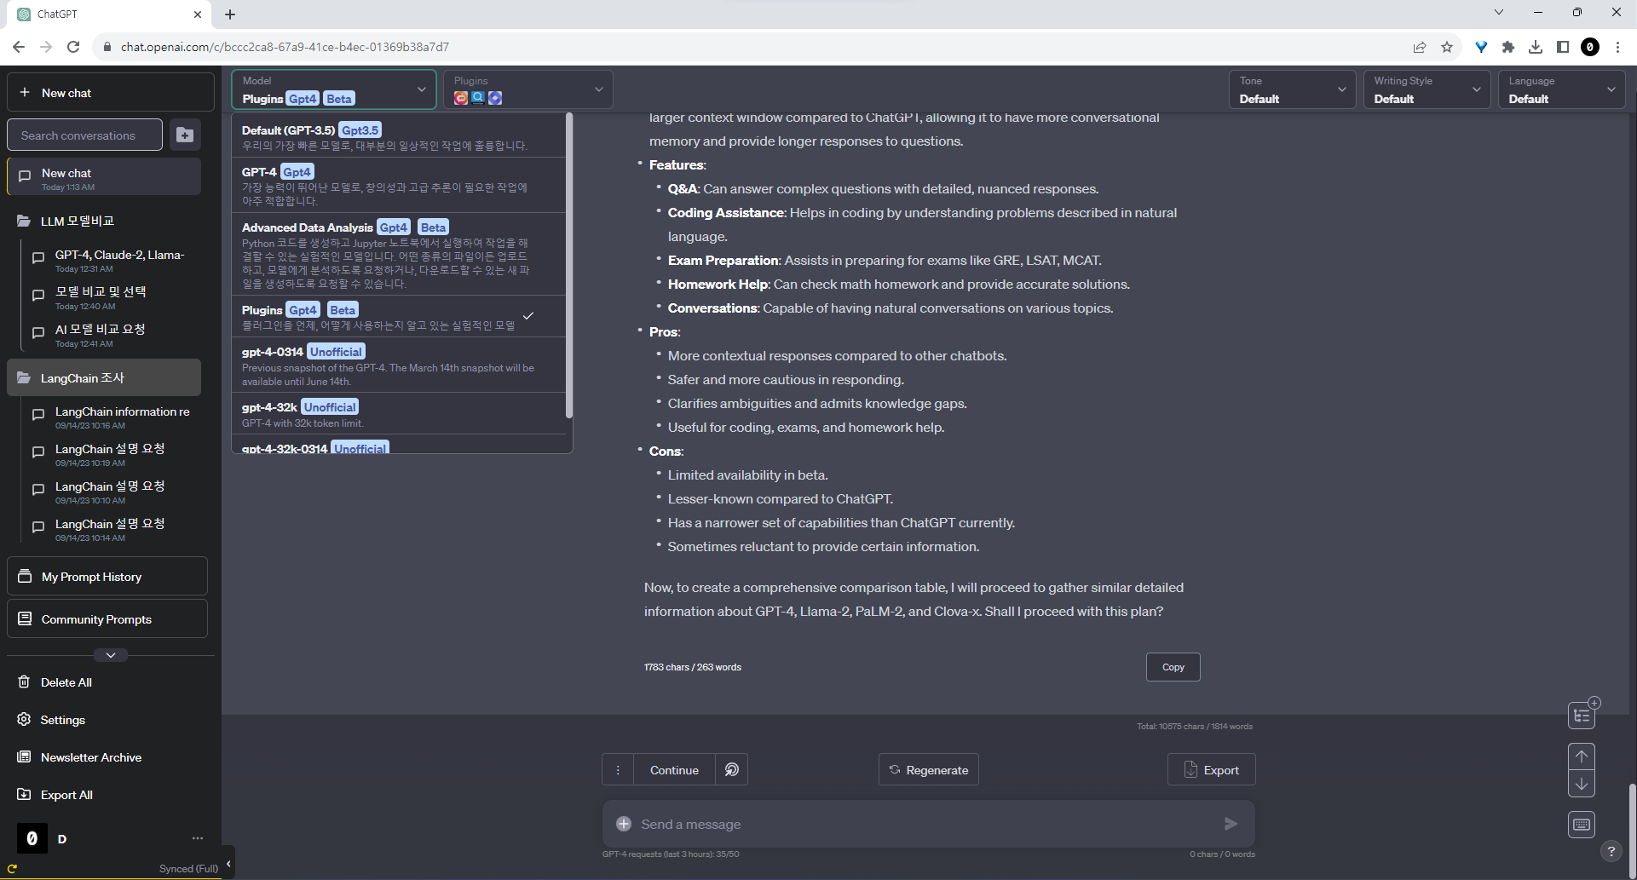The width and height of the screenshot is (1637, 880).
Task: Focus the Search conversations field
Action: [x=84, y=135]
